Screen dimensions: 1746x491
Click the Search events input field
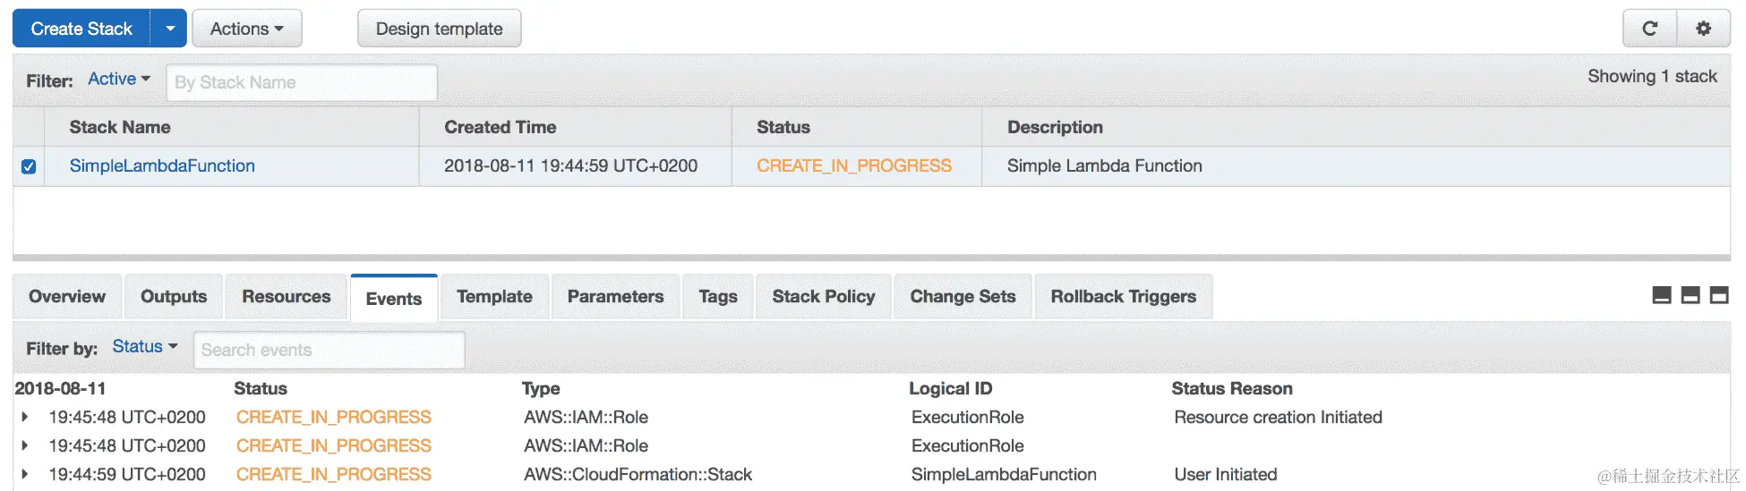(329, 350)
